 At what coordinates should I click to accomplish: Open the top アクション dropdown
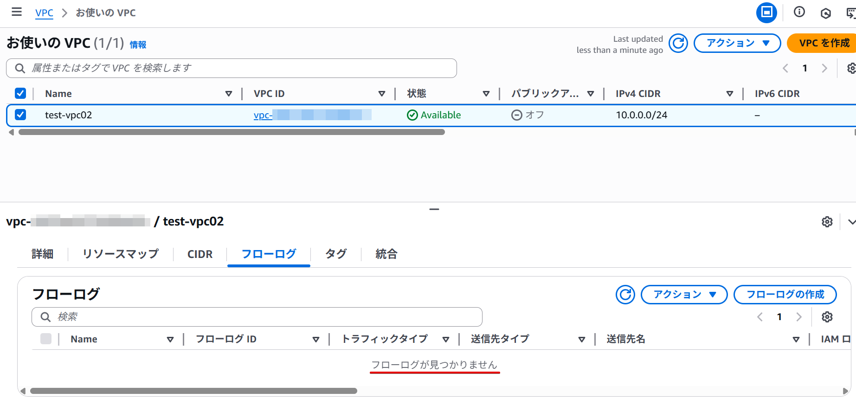tap(737, 43)
